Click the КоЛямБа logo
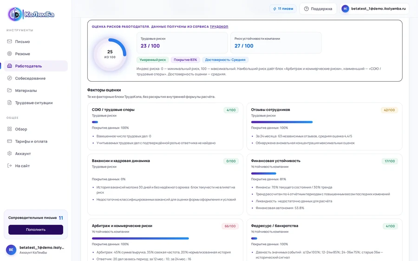 click(31, 14)
